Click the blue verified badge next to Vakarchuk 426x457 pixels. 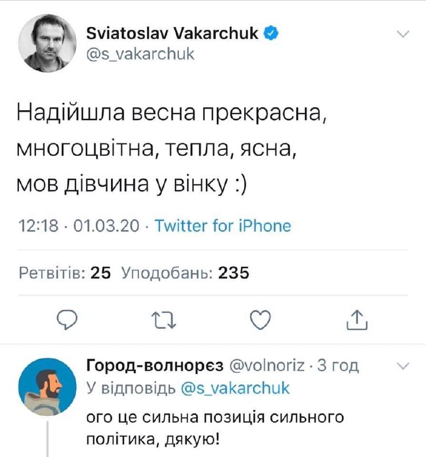tap(271, 34)
